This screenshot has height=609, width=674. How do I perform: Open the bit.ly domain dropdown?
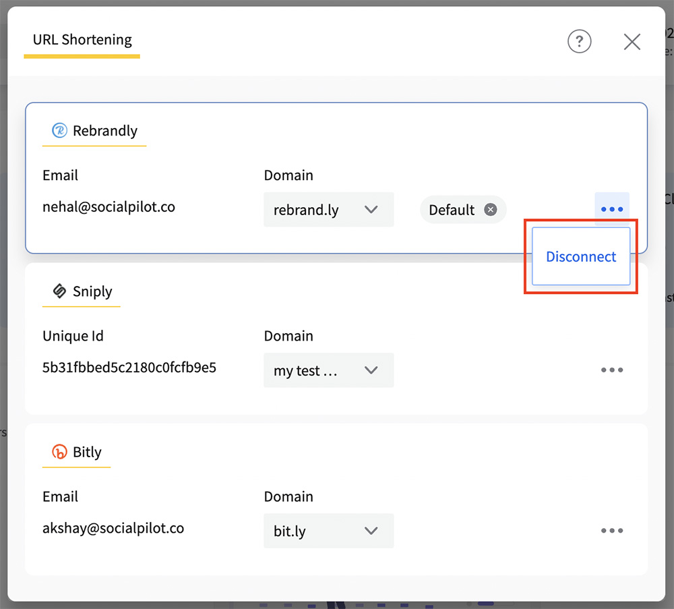tap(328, 531)
